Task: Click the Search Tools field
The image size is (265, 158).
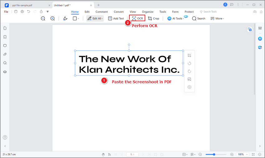Action: tap(208, 12)
